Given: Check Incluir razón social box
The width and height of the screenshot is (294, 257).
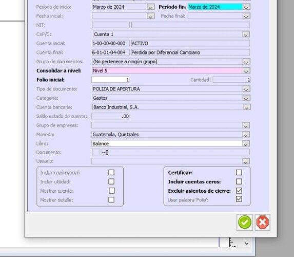Looking at the screenshot, I should coord(111,173).
